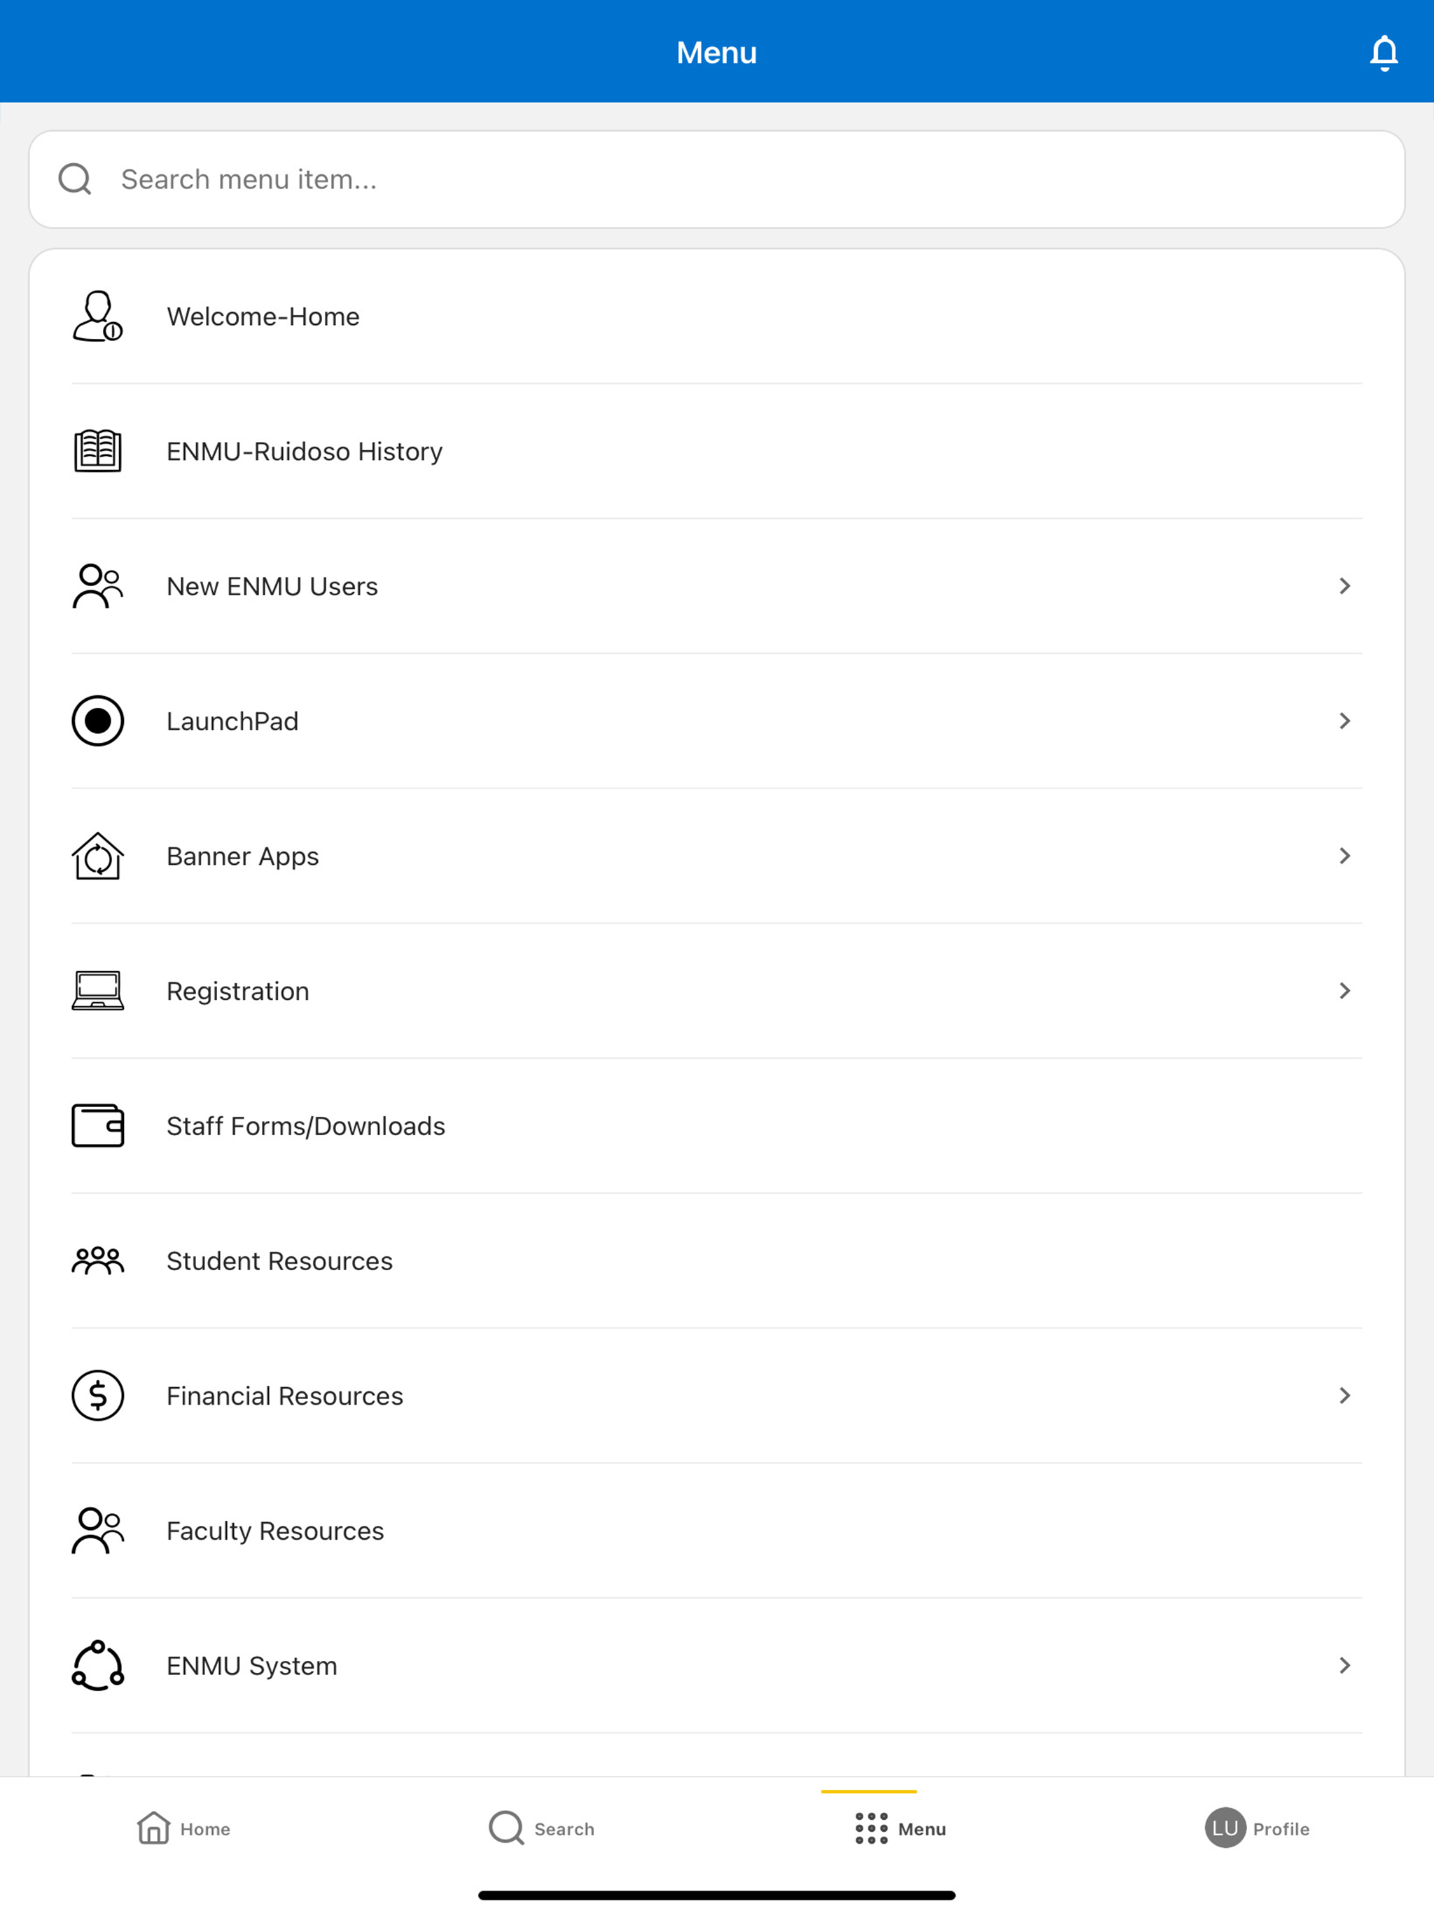Viewport: 1434px width, 1913px height.
Task: Expand New ENMU Users via chevron
Action: pyautogui.click(x=1344, y=585)
